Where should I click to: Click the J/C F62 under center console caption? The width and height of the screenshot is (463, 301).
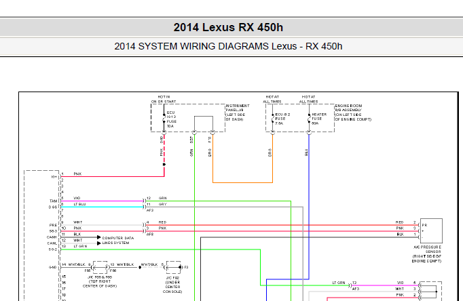click(172, 285)
